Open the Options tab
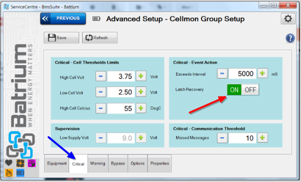 point(137,164)
